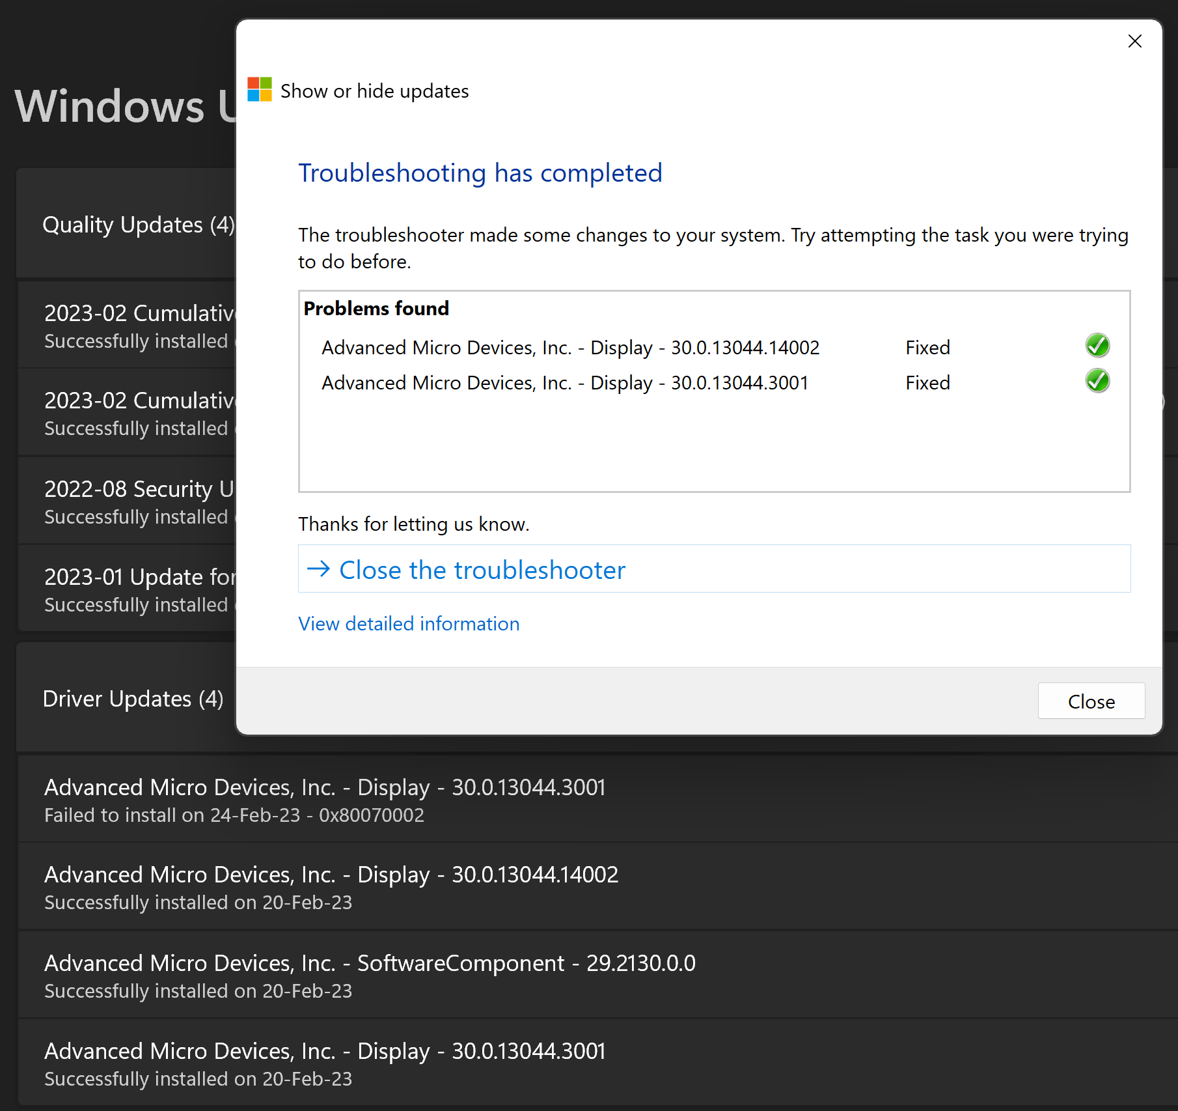
Task: Select second 2023-02 Cumulative update entry
Action: pyautogui.click(x=128, y=413)
